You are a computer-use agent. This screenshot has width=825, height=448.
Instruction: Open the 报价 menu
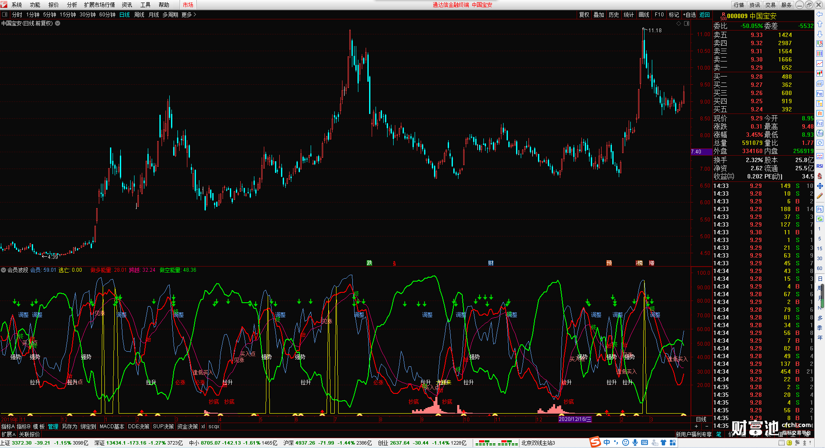pos(54,5)
